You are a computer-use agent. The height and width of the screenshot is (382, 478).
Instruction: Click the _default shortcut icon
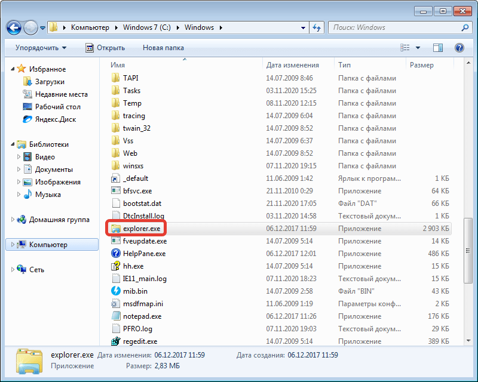[x=115, y=178]
